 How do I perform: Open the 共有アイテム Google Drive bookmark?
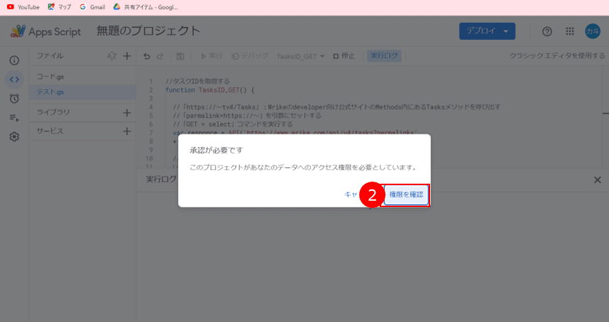(146, 7)
